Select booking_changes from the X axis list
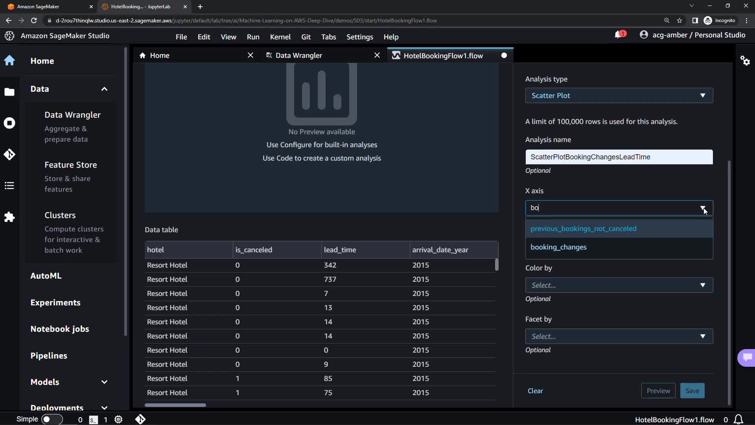 (x=558, y=247)
